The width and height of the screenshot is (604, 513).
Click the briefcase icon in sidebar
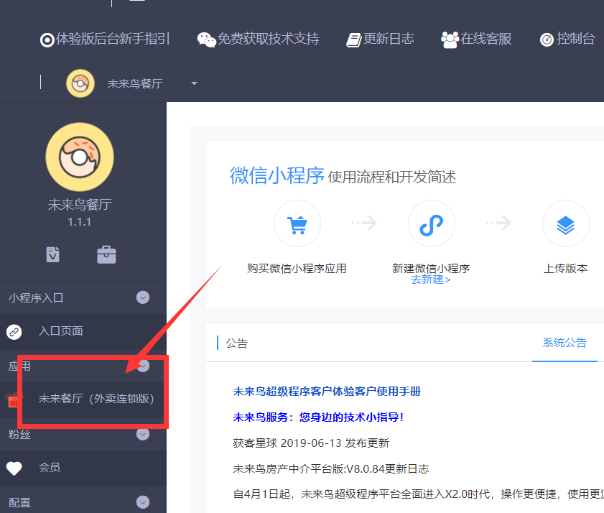click(x=106, y=254)
